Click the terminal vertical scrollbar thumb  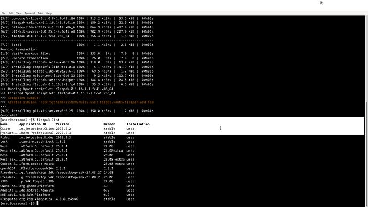(366, 154)
